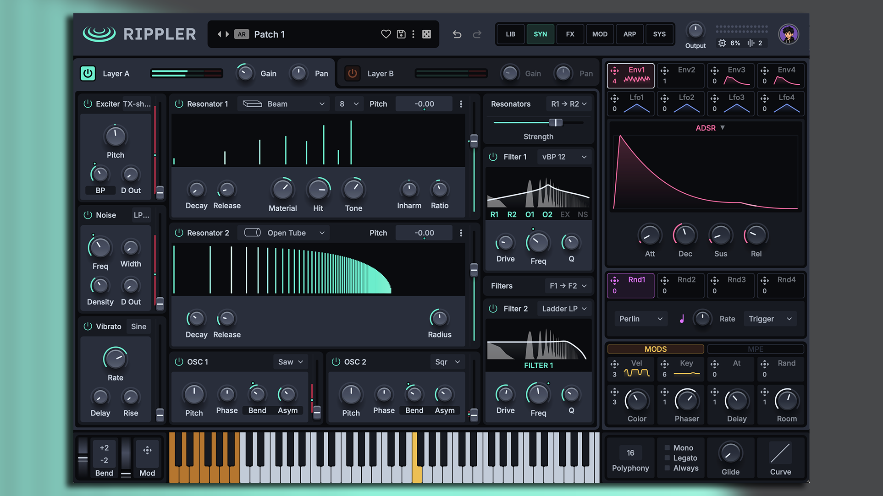Toggle the Exciter power button
The image size is (883, 496).
[88, 104]
